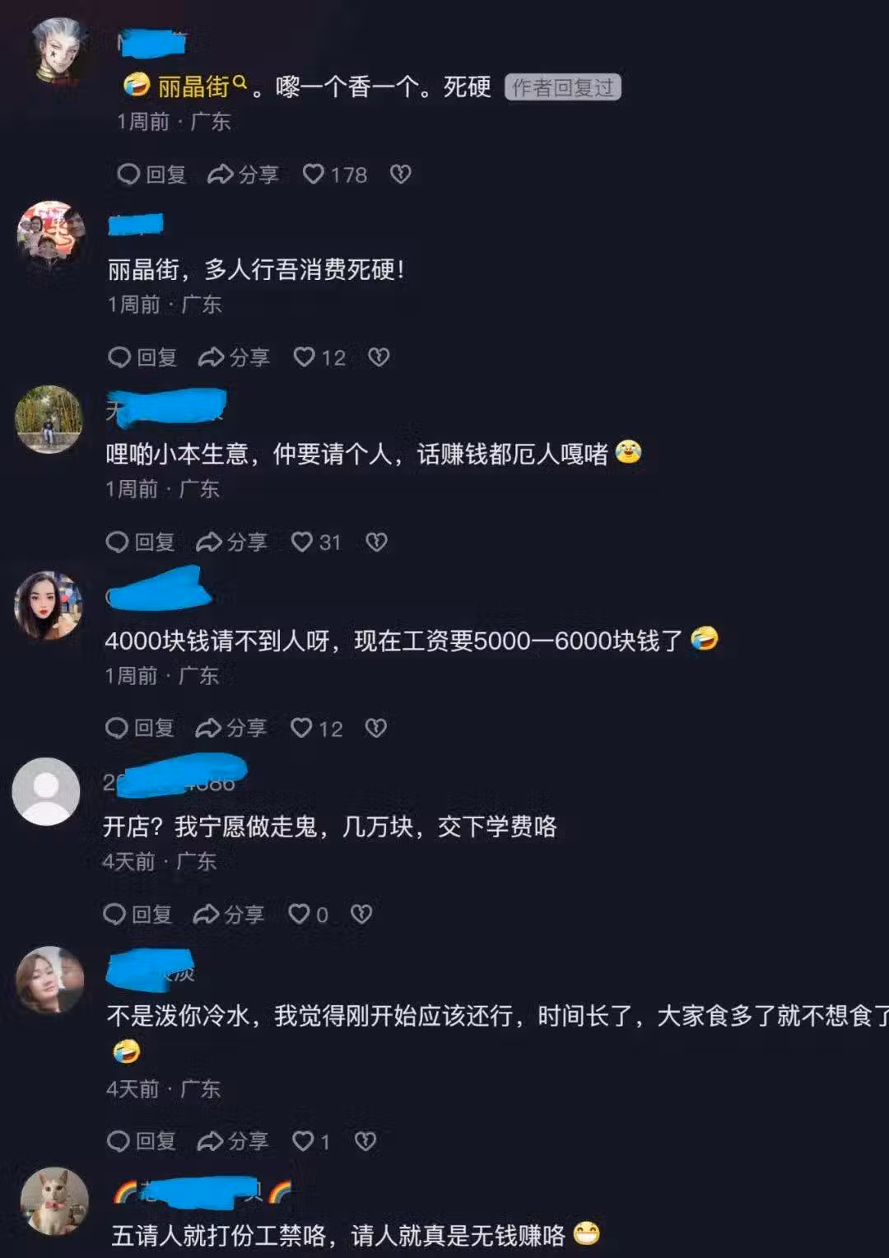Screen dimensions: 889x1258
Task: Reply to the top comment by author
Action: pos(151,175)
